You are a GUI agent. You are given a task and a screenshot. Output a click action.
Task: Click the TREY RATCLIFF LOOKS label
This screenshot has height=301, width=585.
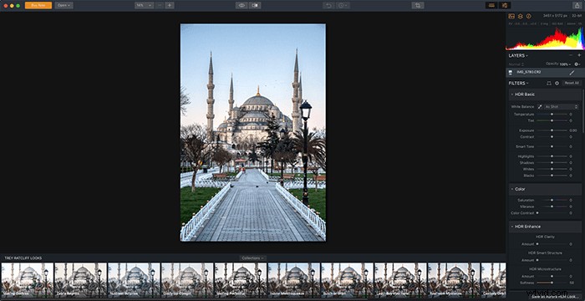[x=23, y=258]
